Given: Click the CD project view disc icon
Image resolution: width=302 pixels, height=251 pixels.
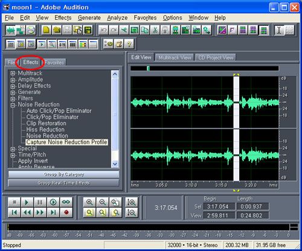Looking at the screenshot, I should click(31, 30).
